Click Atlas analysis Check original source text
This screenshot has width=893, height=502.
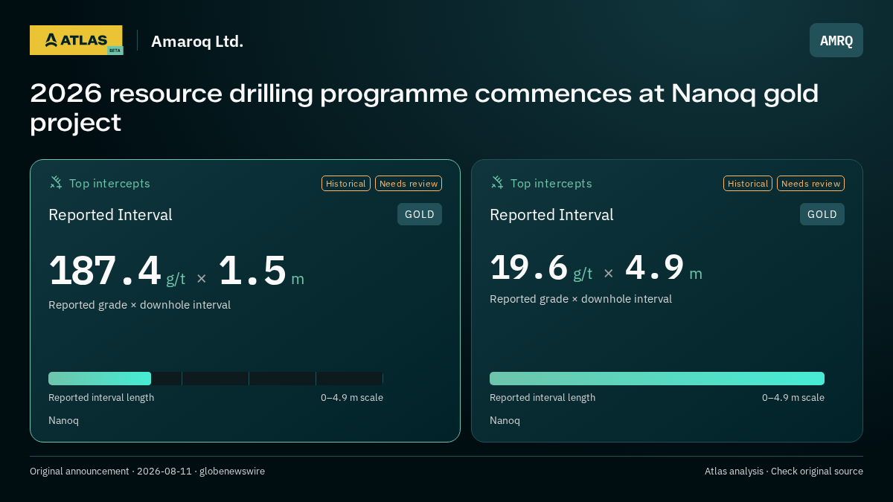click(784, 472)
